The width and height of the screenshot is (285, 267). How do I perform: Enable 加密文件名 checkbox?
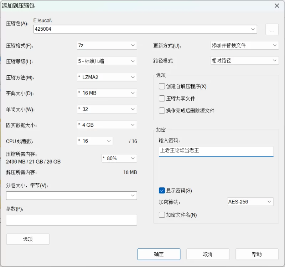point(162,215)
